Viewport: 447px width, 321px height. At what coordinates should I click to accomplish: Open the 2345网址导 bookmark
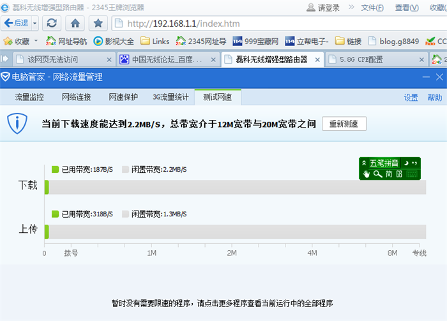[x=201, y=41]
